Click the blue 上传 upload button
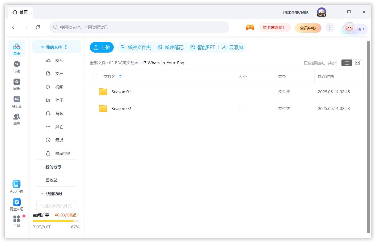 (102, 48)
